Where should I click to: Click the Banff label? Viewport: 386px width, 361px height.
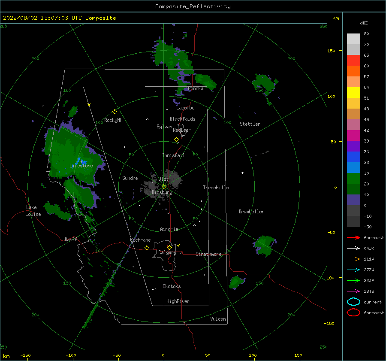(71, 239)
